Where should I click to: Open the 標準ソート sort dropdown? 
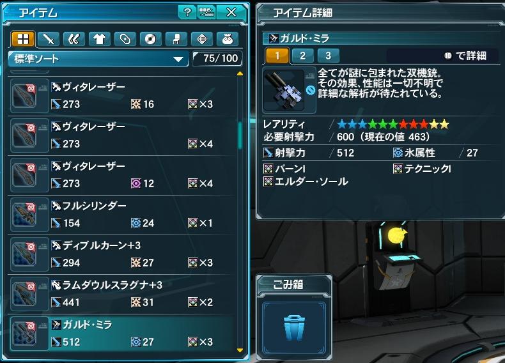(98, 59)
